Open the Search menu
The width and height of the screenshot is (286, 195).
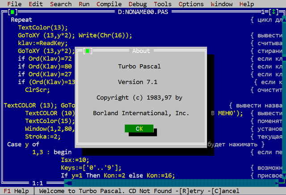pyautogui.click(x=61, y=4)
